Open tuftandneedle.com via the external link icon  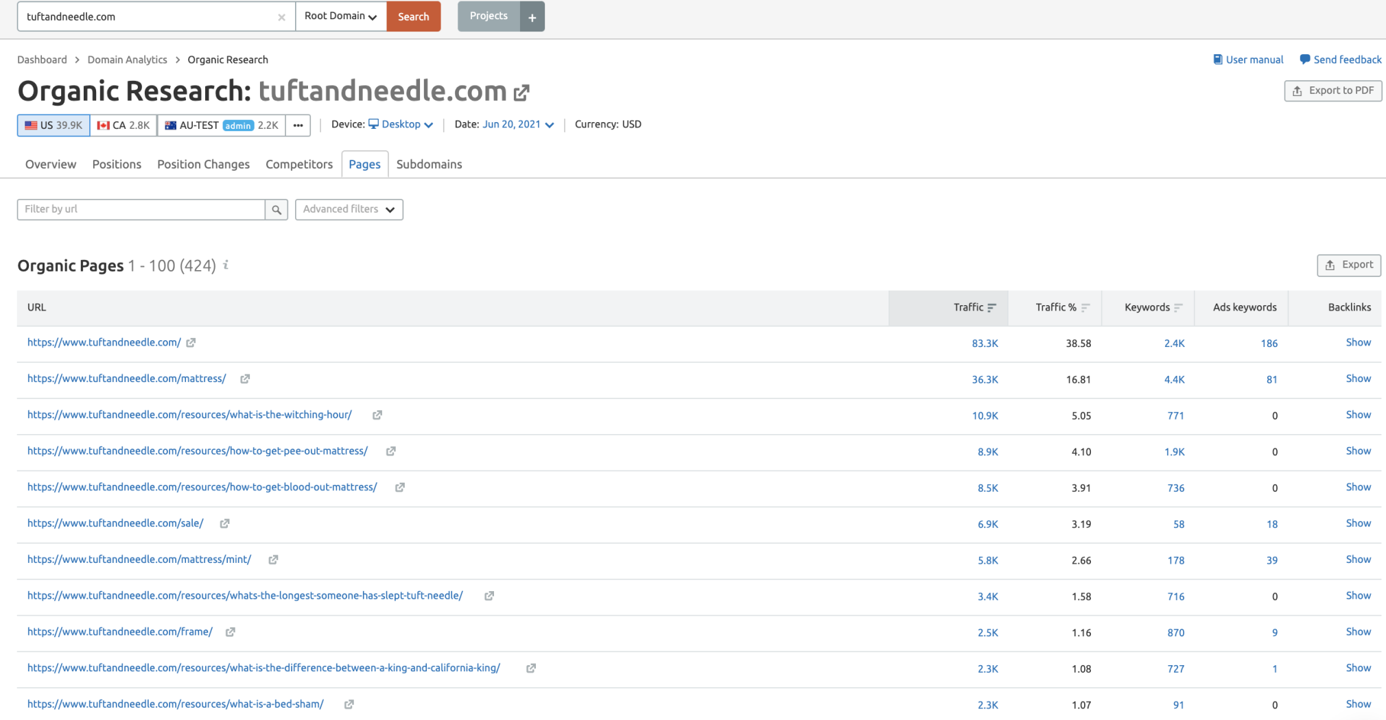click(523, 91)
